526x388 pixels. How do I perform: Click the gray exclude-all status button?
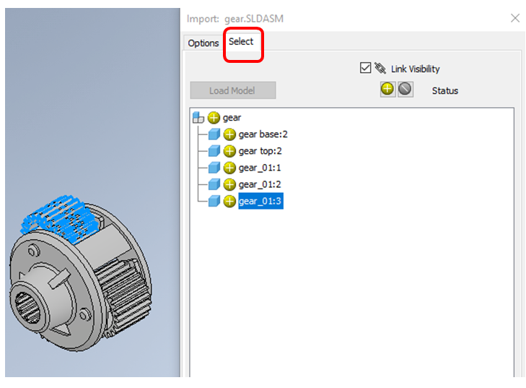406,89
